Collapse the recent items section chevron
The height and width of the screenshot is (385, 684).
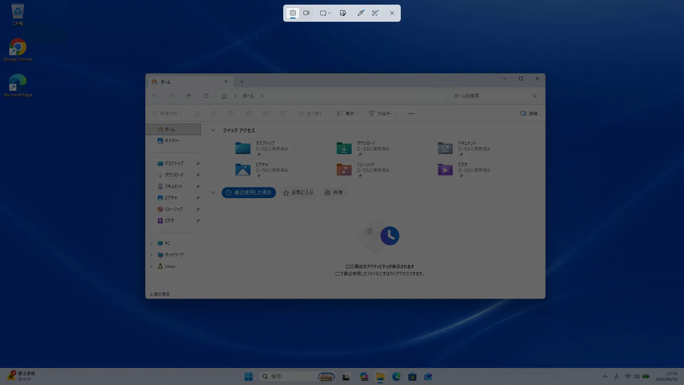click(x=213, y=192)
